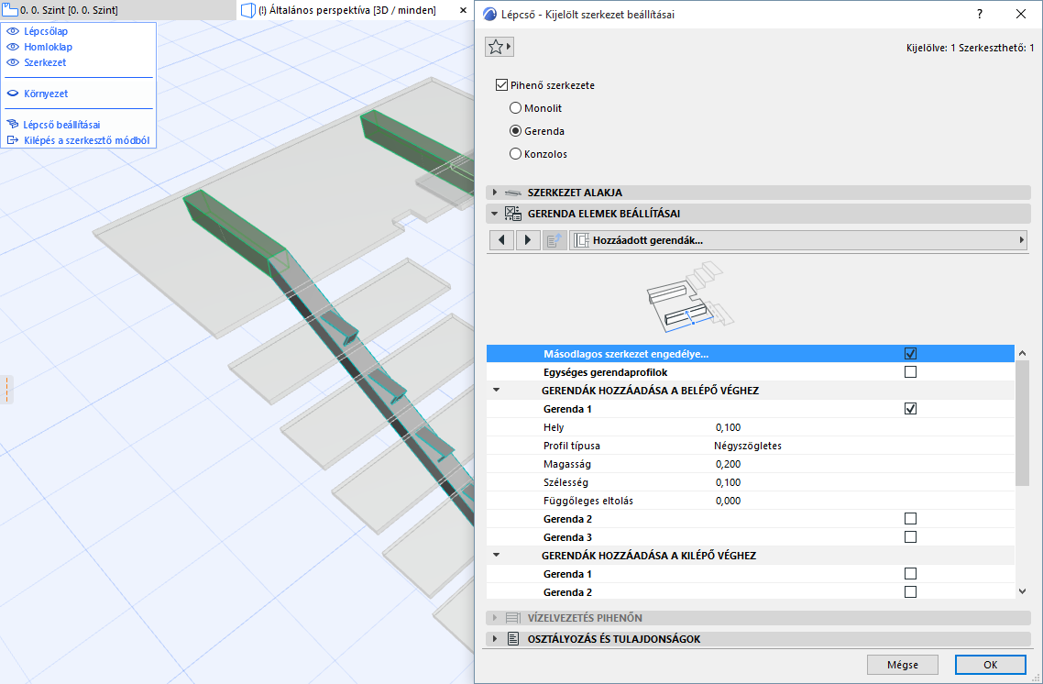Toggle Homloklap visibility eye icon

[x=13, y=48]
